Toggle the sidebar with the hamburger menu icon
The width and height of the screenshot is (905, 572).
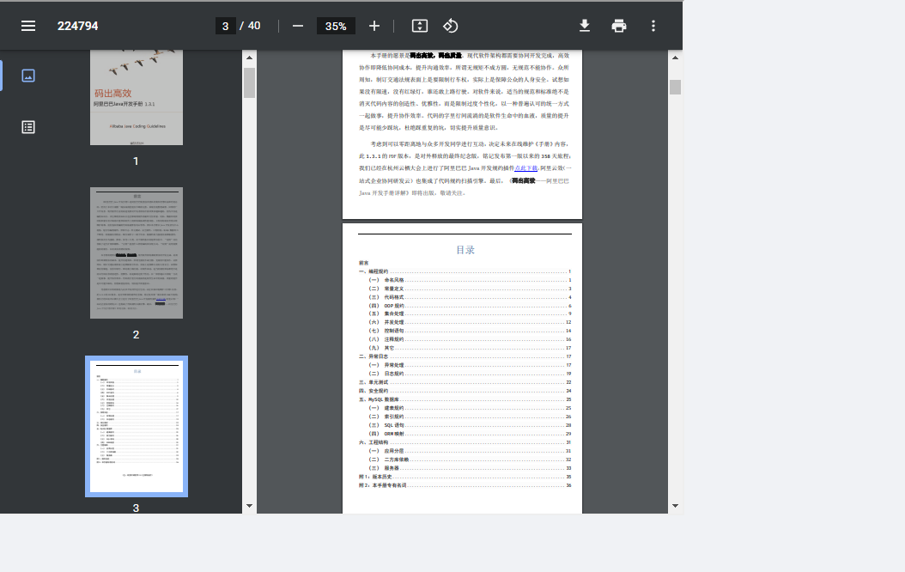click(28, 26)
